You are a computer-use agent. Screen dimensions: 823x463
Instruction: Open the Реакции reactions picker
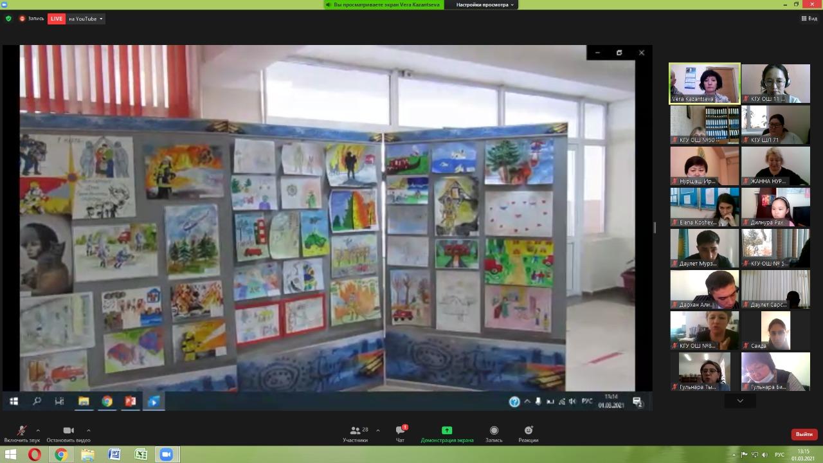pos(528,434)
